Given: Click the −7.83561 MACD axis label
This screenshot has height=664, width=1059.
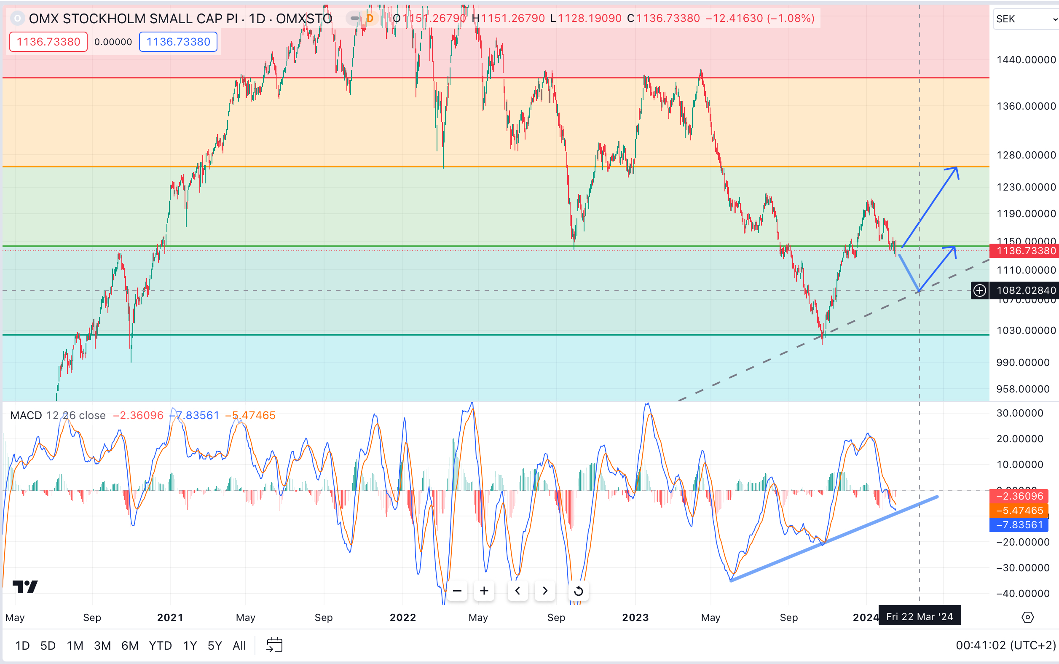Looking at the screenshot, I should (1019, 525).
